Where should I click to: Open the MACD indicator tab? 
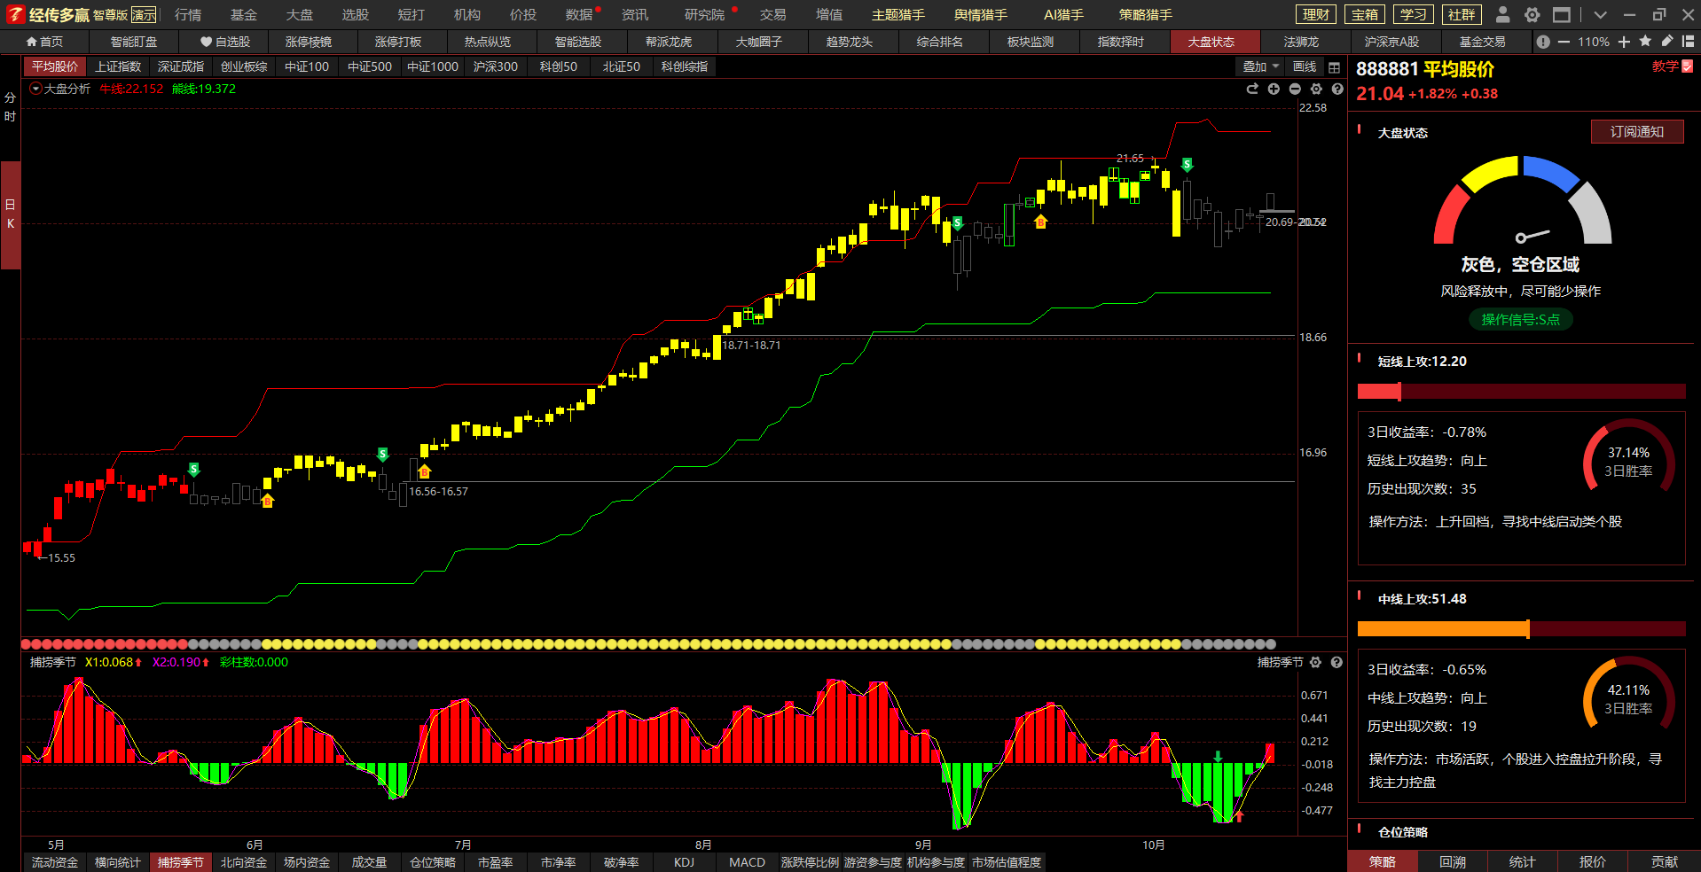[x=747, y=862]
